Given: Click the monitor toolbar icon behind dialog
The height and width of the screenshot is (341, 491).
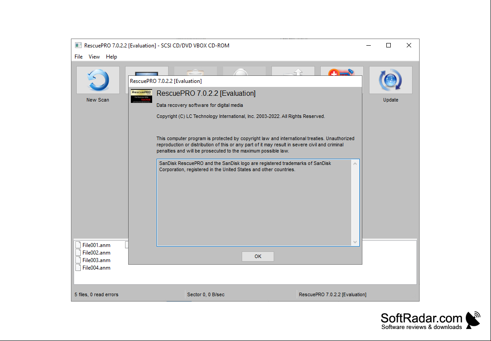Looking at the screenshot, I should [146, 71].
